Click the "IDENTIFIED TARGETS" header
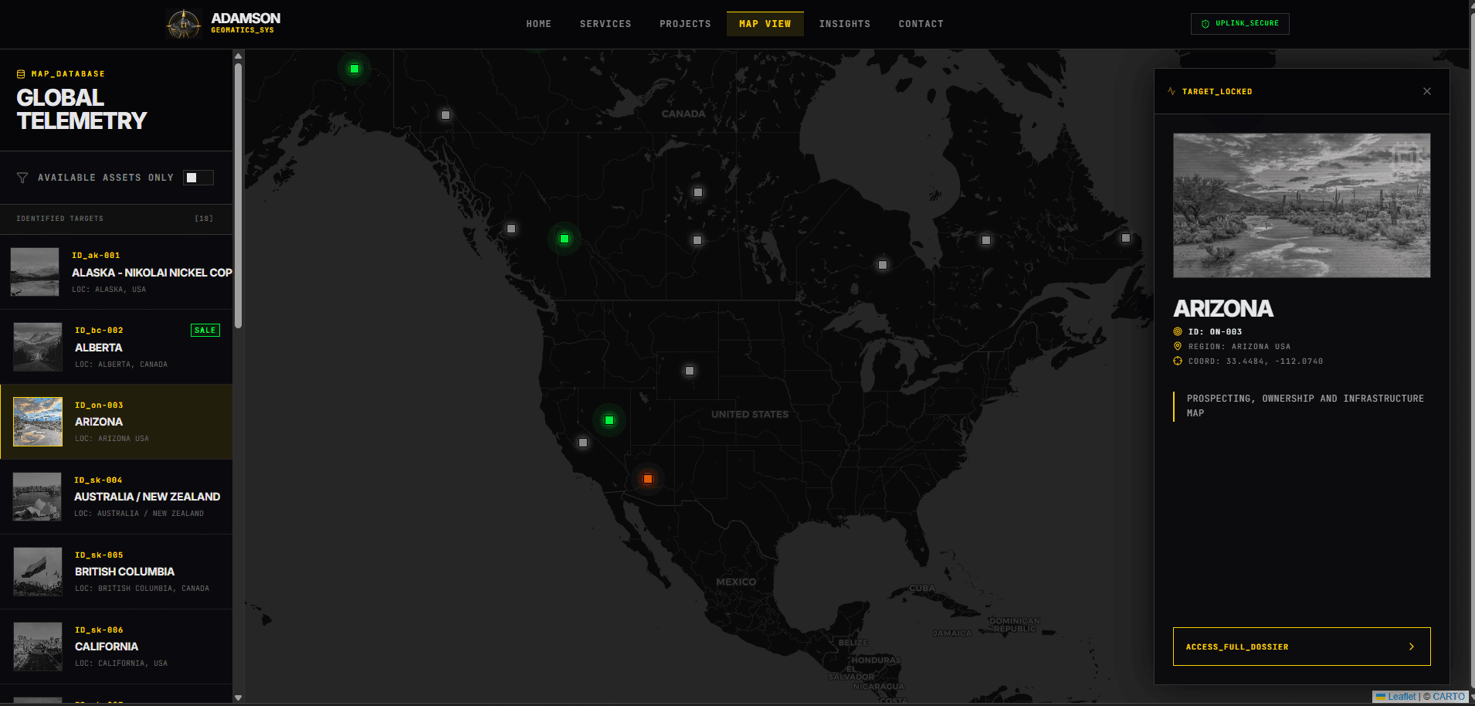 [60, 219]
